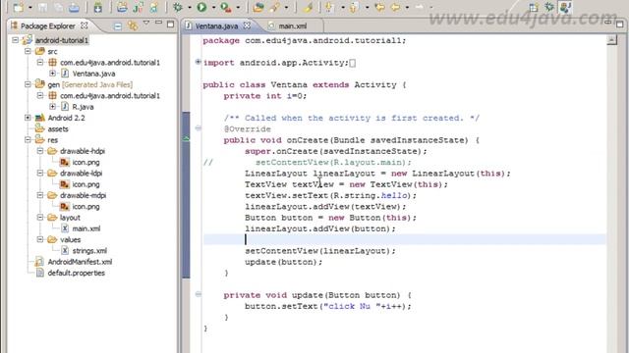Click the Previous Annotation arrow icon

point(354,7)
